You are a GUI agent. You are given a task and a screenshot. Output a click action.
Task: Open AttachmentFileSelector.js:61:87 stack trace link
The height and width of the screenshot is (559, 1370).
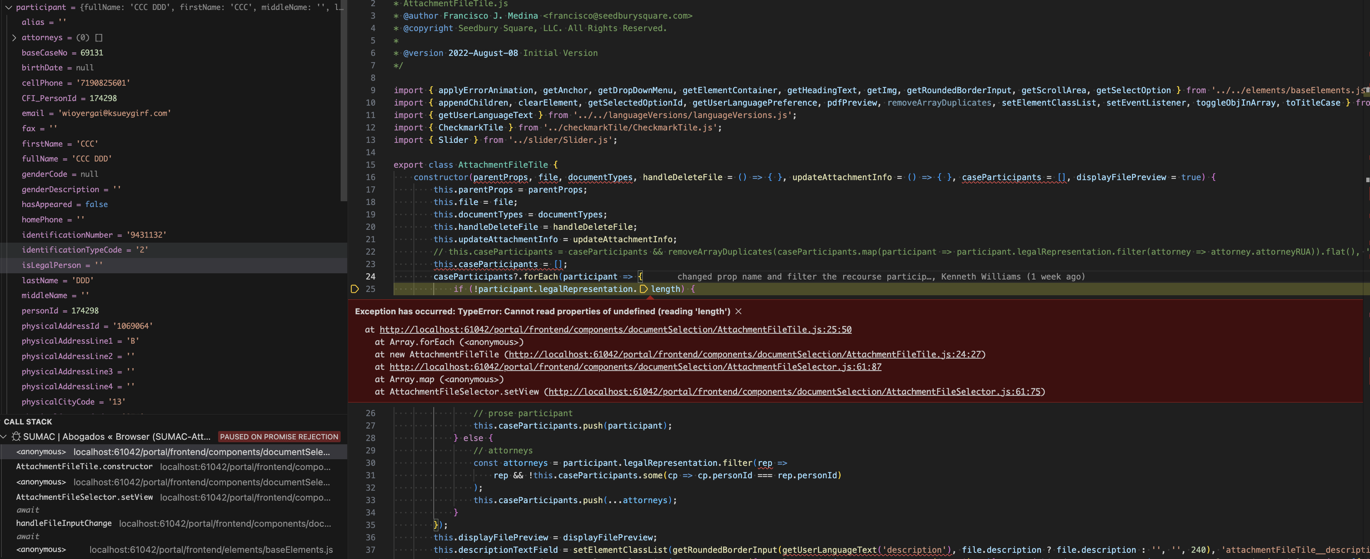click(635, 366)
